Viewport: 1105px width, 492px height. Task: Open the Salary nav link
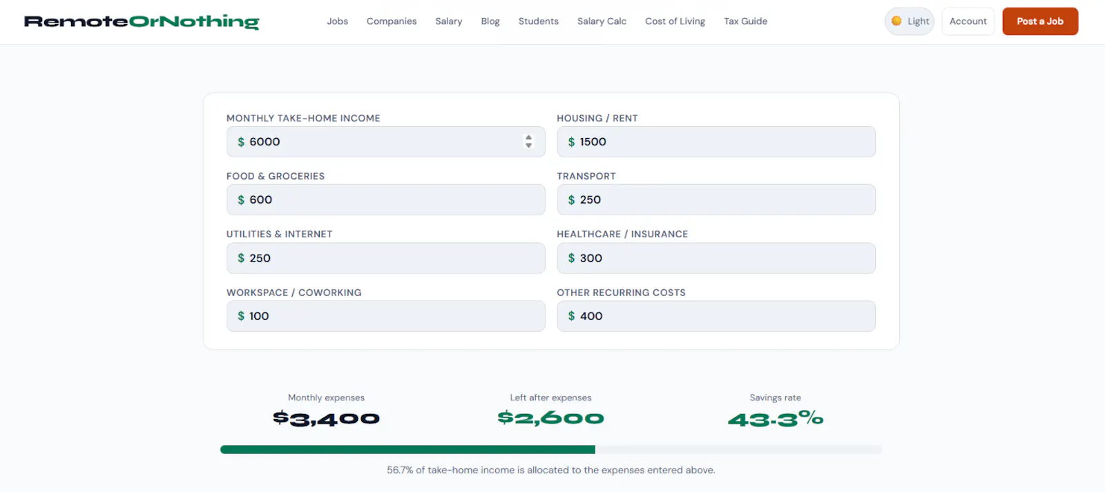pyautogui.click(x=449, y=21)
